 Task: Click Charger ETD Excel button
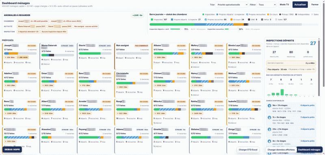point(248,149)
